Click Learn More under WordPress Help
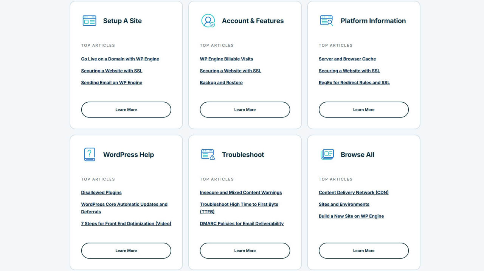This screenshot has width=484, height=271. coord(126,251)
